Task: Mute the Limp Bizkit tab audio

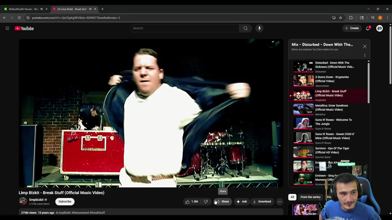Action: tap(90, 9)
